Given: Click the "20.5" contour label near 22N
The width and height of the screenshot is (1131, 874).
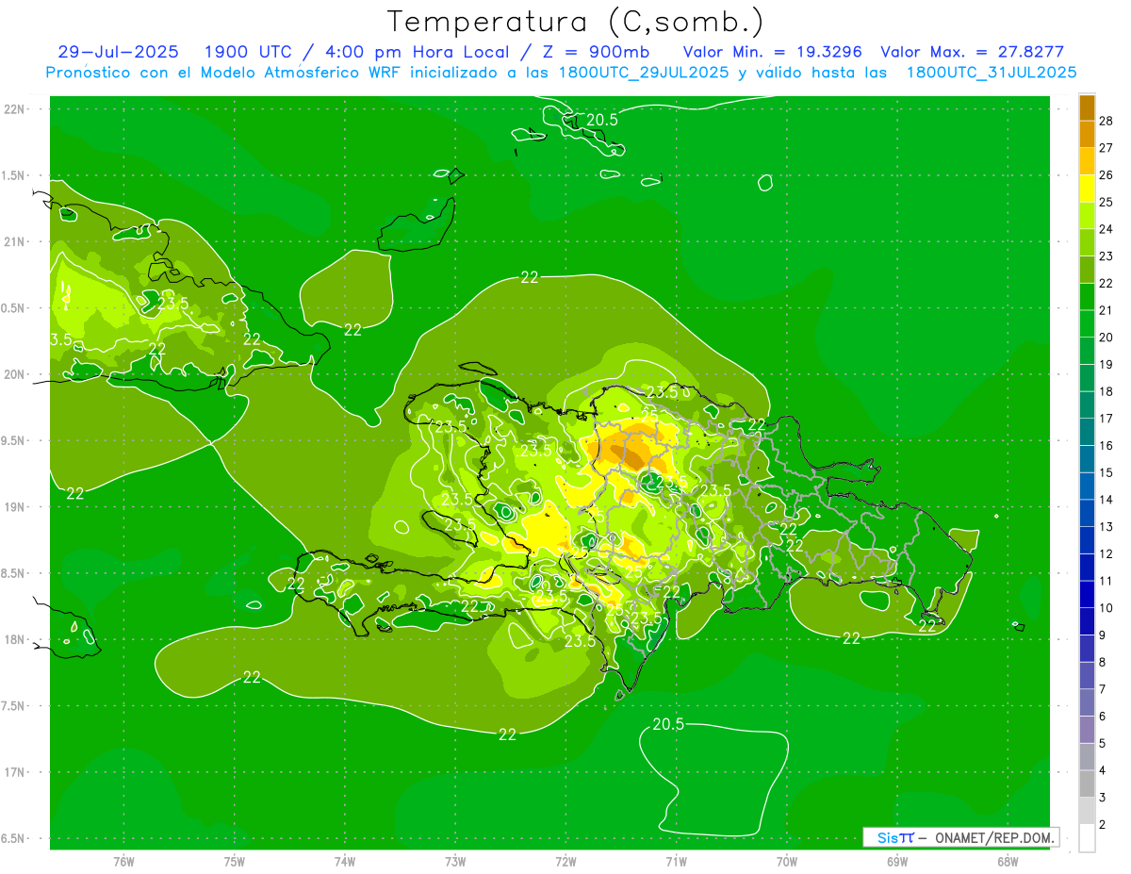Looking at the screenshot, I should (x=602, y=120).
